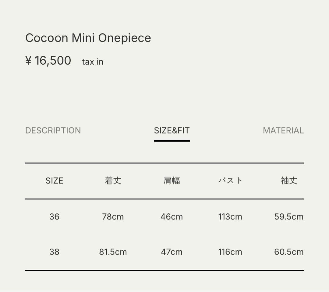
Task: Switch to the DESCRIPTION tab
Action: (53, 130)
